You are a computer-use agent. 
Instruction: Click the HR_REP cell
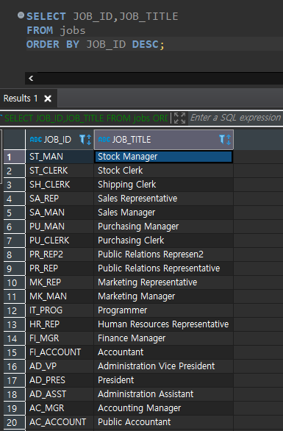pyautogui.click(x=60, y=324)
